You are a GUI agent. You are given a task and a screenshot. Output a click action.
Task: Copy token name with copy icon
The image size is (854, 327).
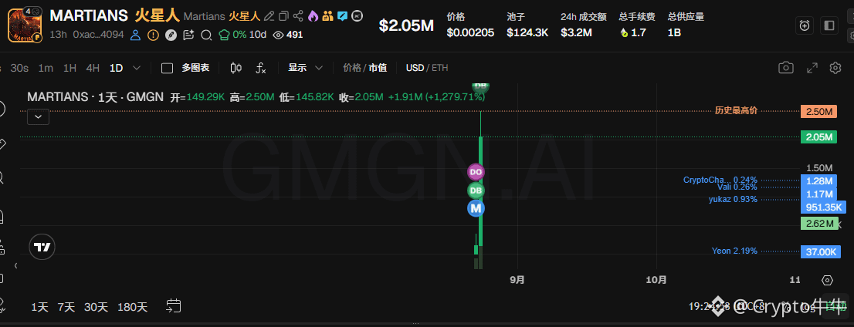point(283,15)
